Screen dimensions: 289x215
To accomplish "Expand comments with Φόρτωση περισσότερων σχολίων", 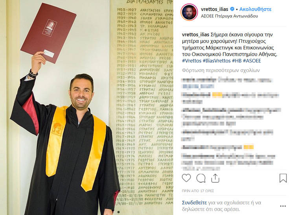I will pos(221,71).
